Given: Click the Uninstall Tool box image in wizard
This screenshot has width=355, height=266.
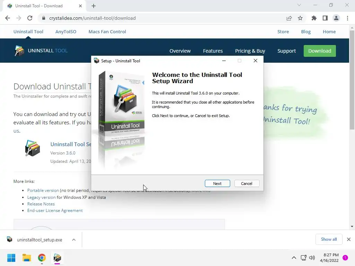Looking at the screenshot, I should 122,120.
